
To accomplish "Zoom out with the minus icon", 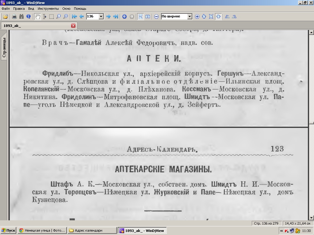I will pyautogui.click(x=156, y=17).
